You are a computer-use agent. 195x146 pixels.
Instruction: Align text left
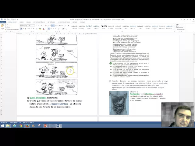[49, 29]
